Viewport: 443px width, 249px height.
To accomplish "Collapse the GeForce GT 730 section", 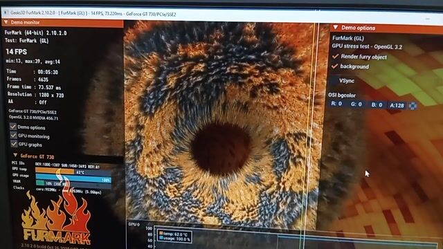I will [x=15, y=156].
